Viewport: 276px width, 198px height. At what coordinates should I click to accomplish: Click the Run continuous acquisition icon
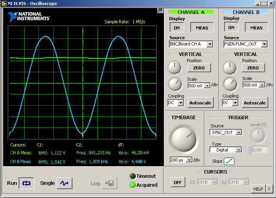pos(26,183)
